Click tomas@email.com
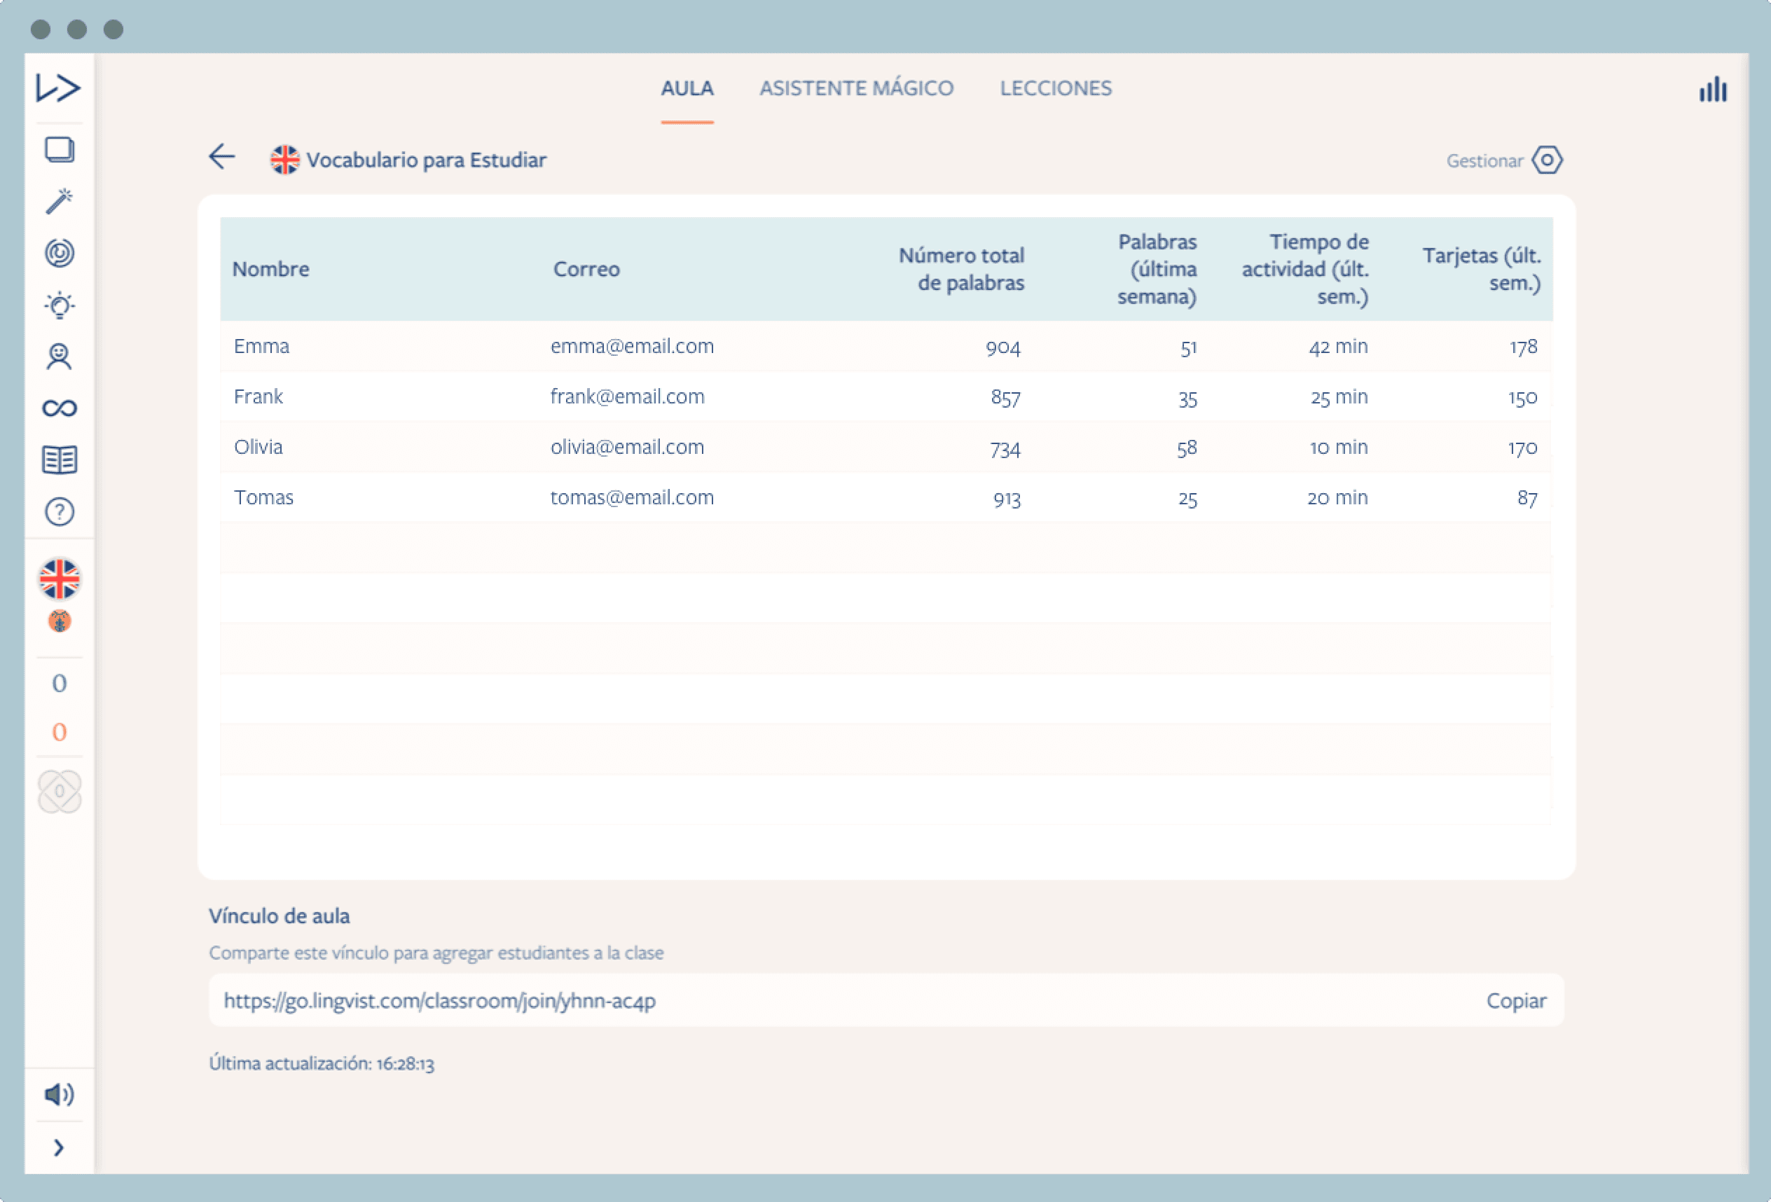1771x1202 pixels. tap(633, 497)
